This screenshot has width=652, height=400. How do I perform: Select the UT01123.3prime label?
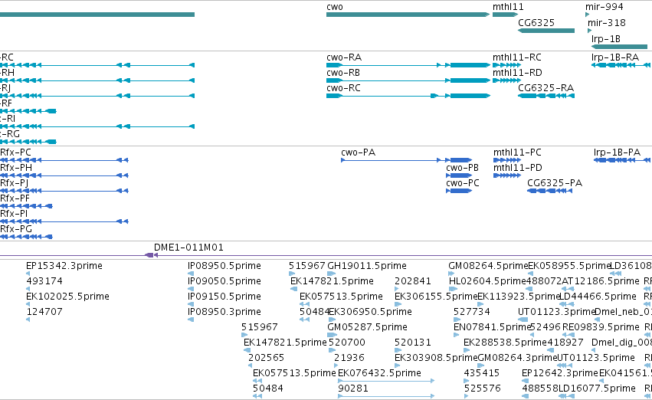(x=557, y=313)
